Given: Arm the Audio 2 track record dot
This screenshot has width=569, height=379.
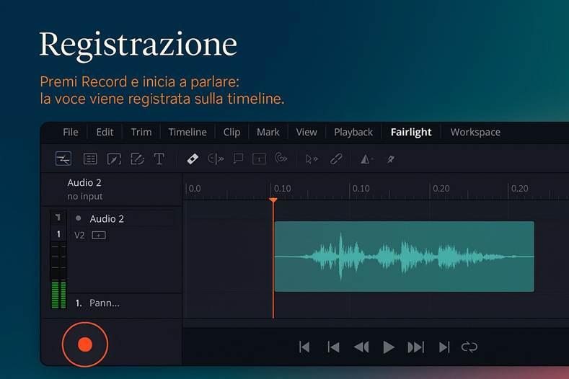Looking at the screenshot, I should [x=78, y=218].
